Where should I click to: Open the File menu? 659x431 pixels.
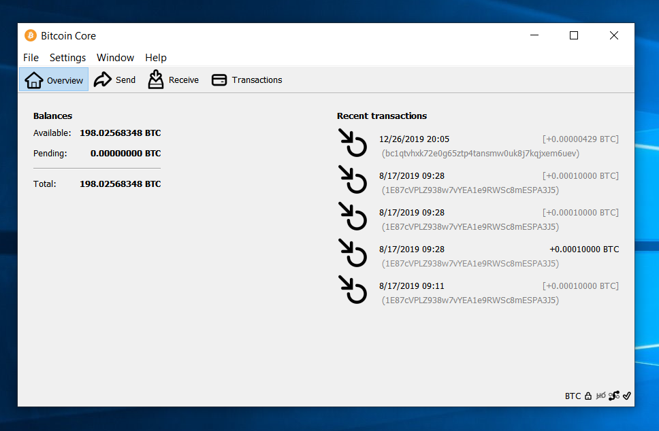pos(31,58)
